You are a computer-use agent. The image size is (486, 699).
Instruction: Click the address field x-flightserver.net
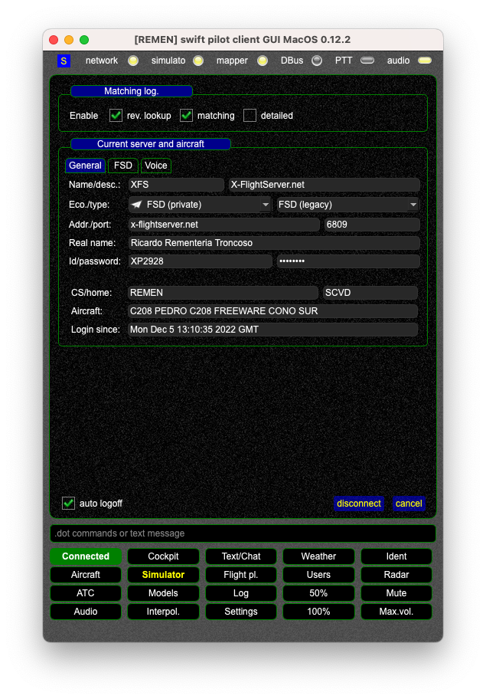pyautogui.click(x=223, y=225)
